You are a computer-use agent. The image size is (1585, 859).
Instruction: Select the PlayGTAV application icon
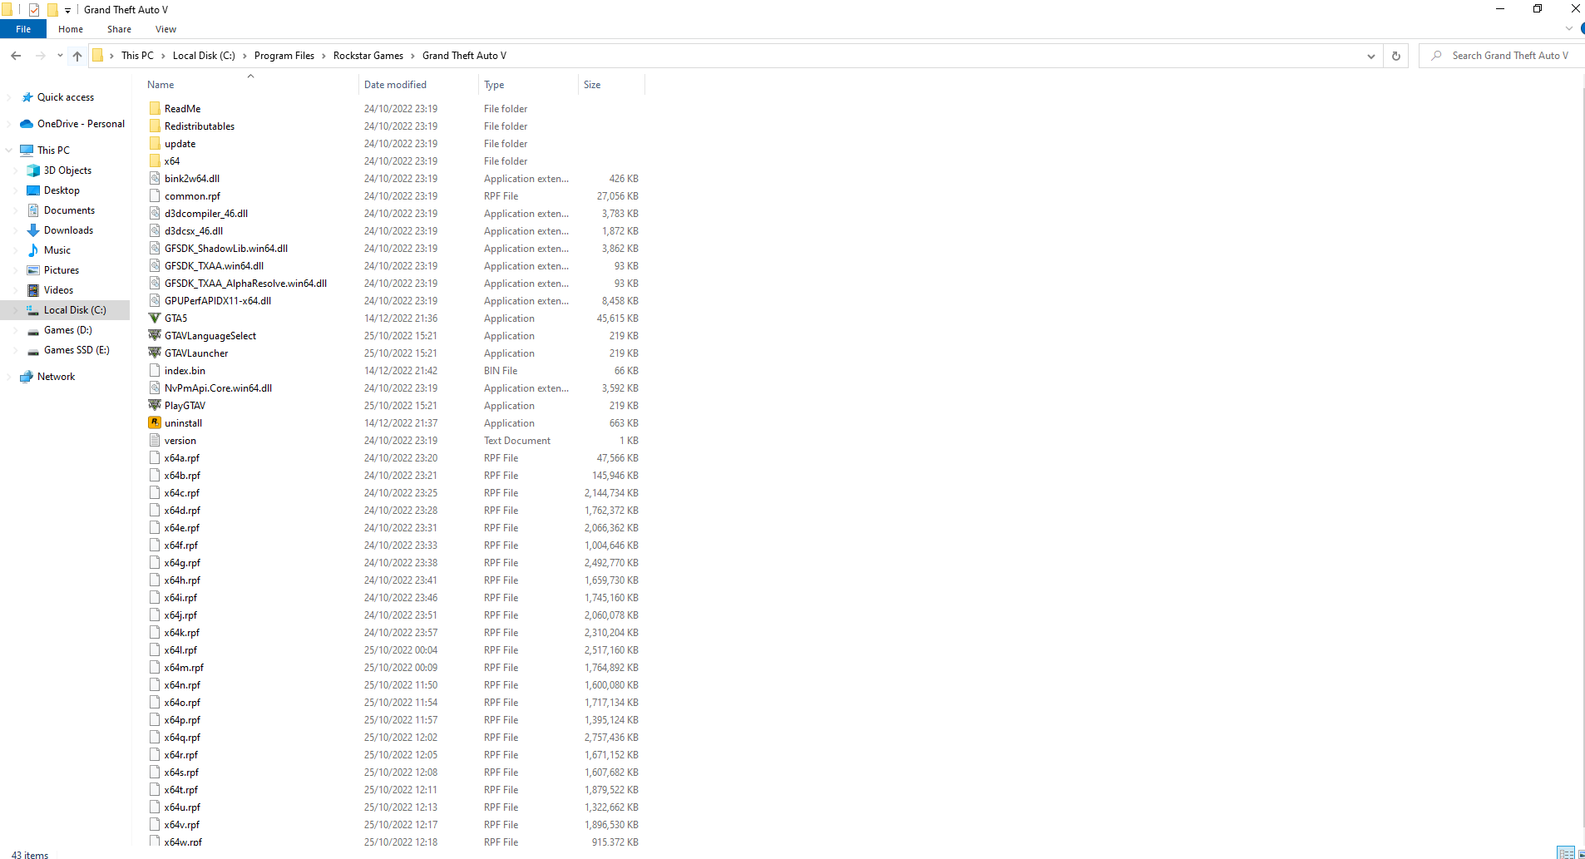(155, 406)
